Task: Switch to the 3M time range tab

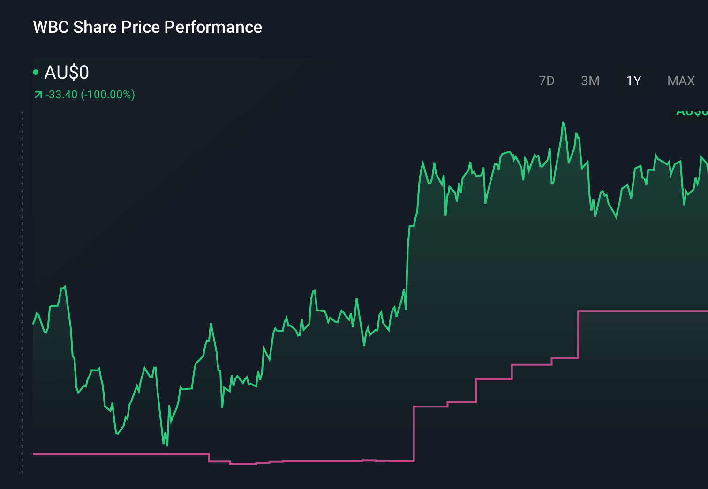Action: (590, 81)
